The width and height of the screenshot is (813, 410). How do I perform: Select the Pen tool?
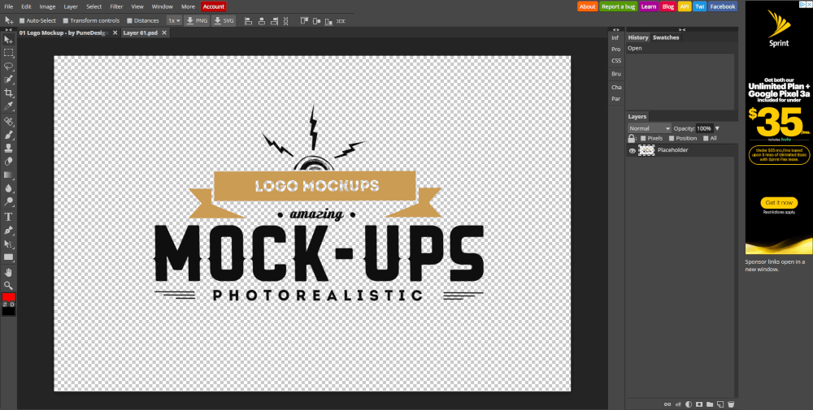8,231
